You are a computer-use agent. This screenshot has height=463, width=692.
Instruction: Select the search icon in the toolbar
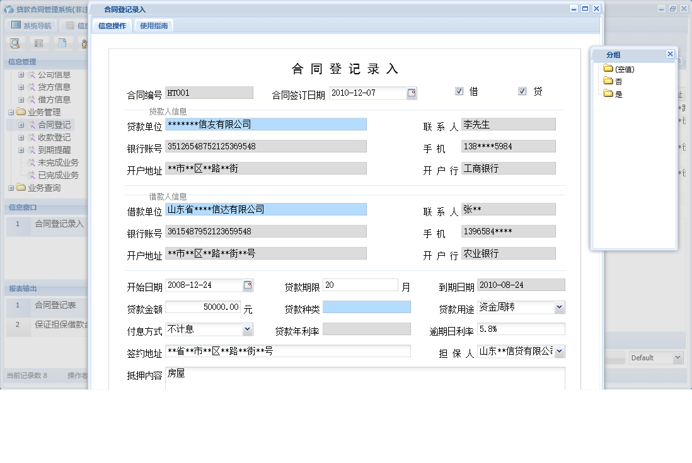point(14,43)
